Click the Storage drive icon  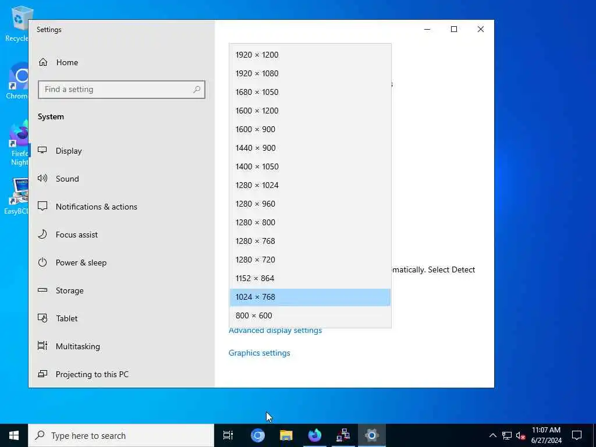(x=42, y=290)
